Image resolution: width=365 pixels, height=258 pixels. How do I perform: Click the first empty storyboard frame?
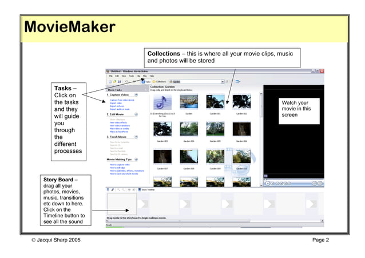[x=122, y=204]
